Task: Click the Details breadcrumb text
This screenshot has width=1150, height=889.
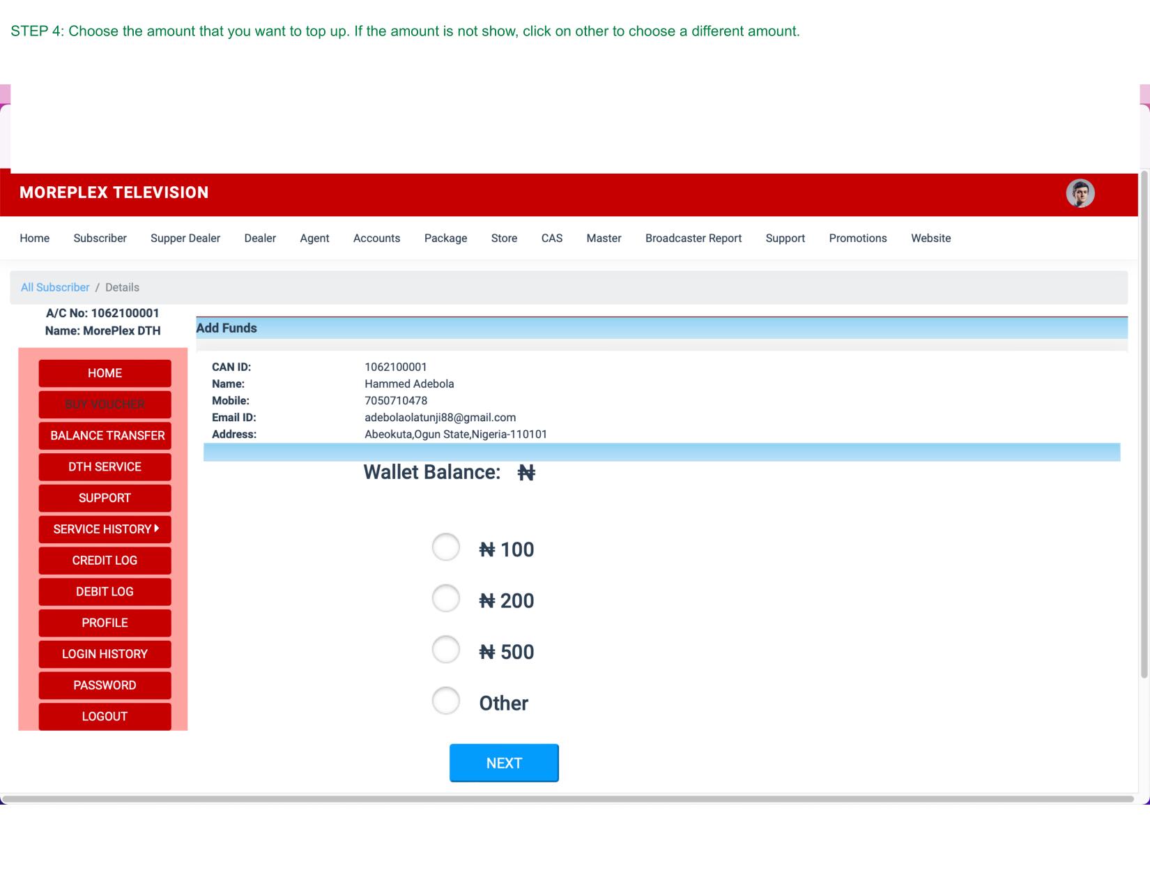Action: 122,287
